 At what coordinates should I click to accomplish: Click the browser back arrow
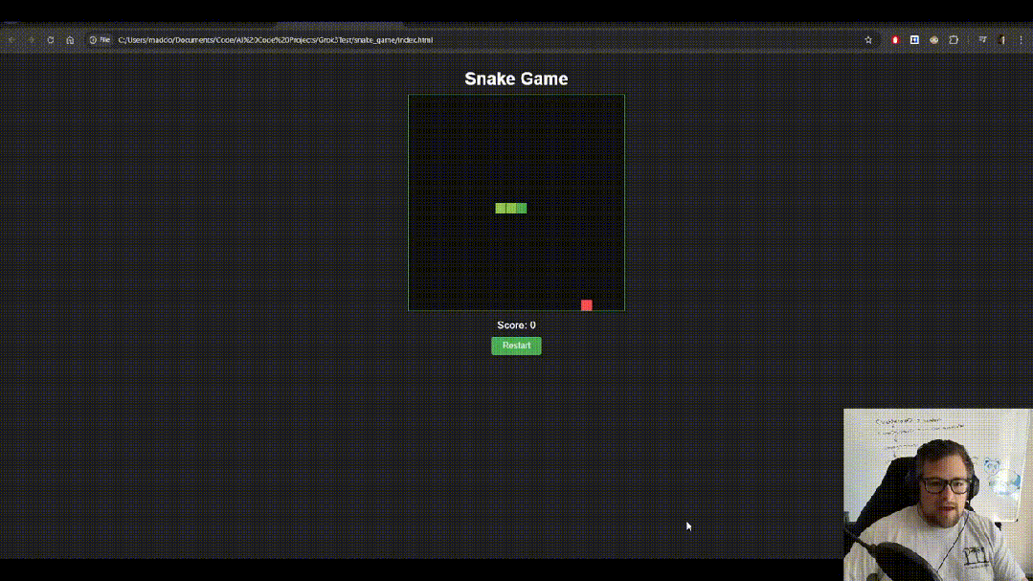[x=11, y=40]
